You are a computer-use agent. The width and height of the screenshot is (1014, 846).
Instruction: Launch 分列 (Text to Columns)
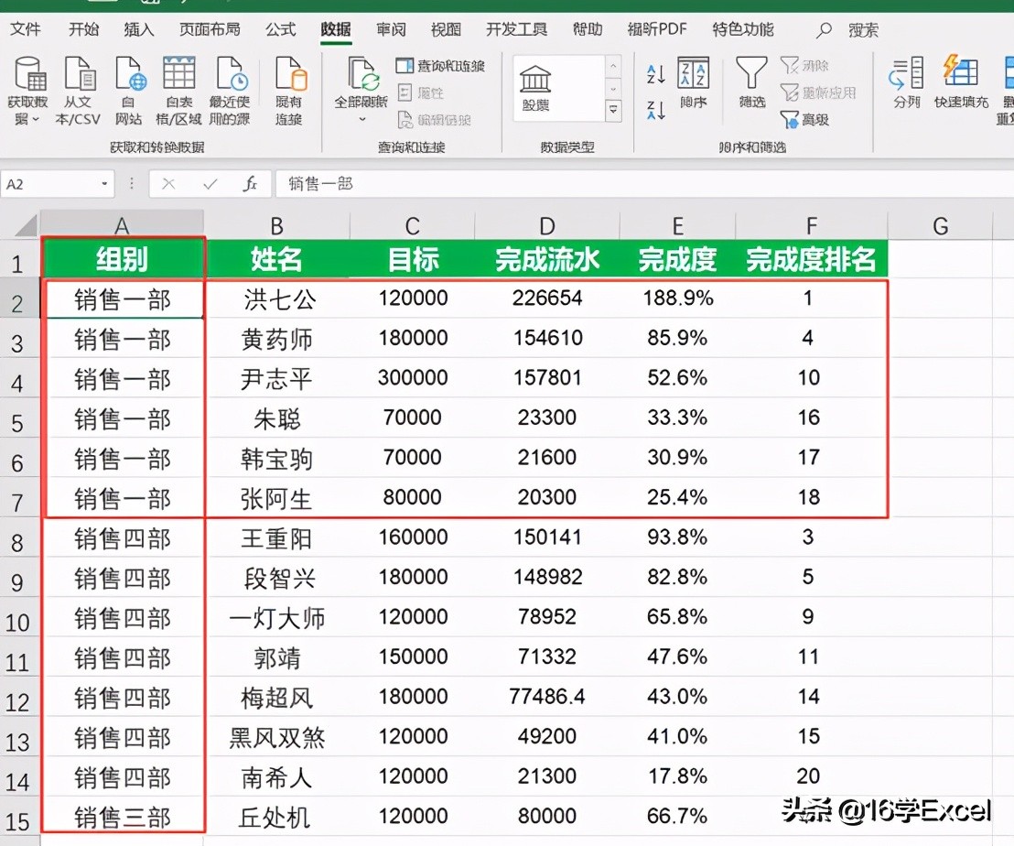(x=906, y=82)
